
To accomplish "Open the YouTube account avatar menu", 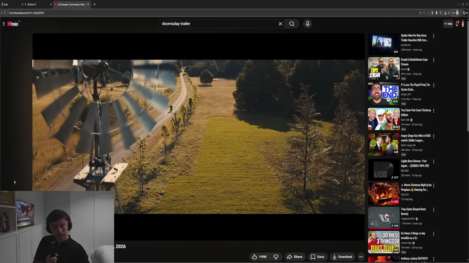I will point(463,24).
